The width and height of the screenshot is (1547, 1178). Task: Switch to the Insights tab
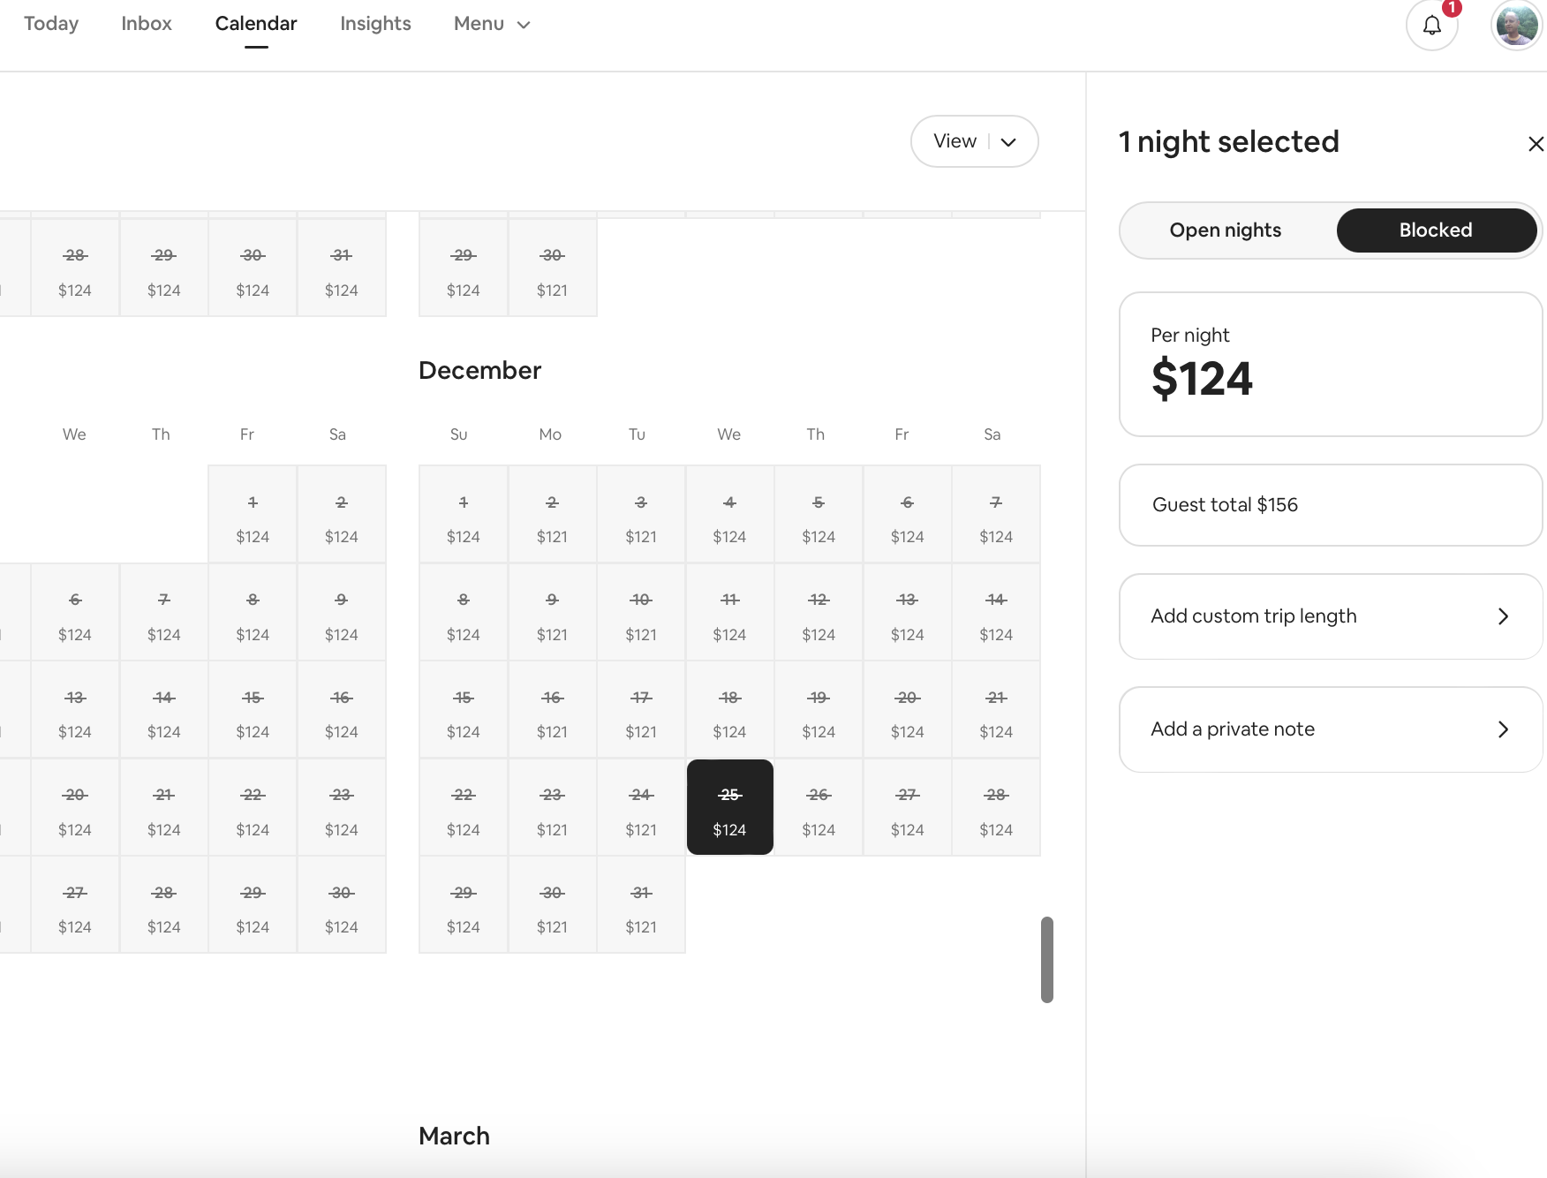375,24
